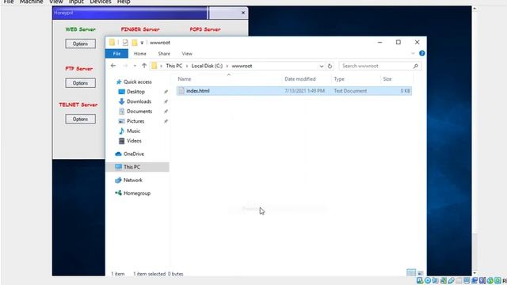Click wwwroot in the address breadcrumb
Image resolution: width=507 pixels, height=285 pixels.
pos(242,66)
